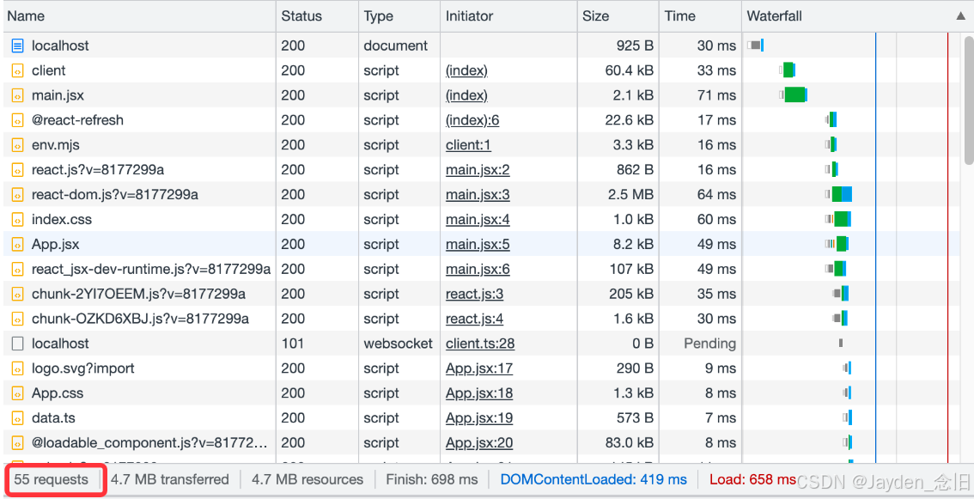Image resolution: width=974 pixels, height=499 pixels.
Task: Open the App.jsx:20 initiator link
Action: tap(479, 444)
